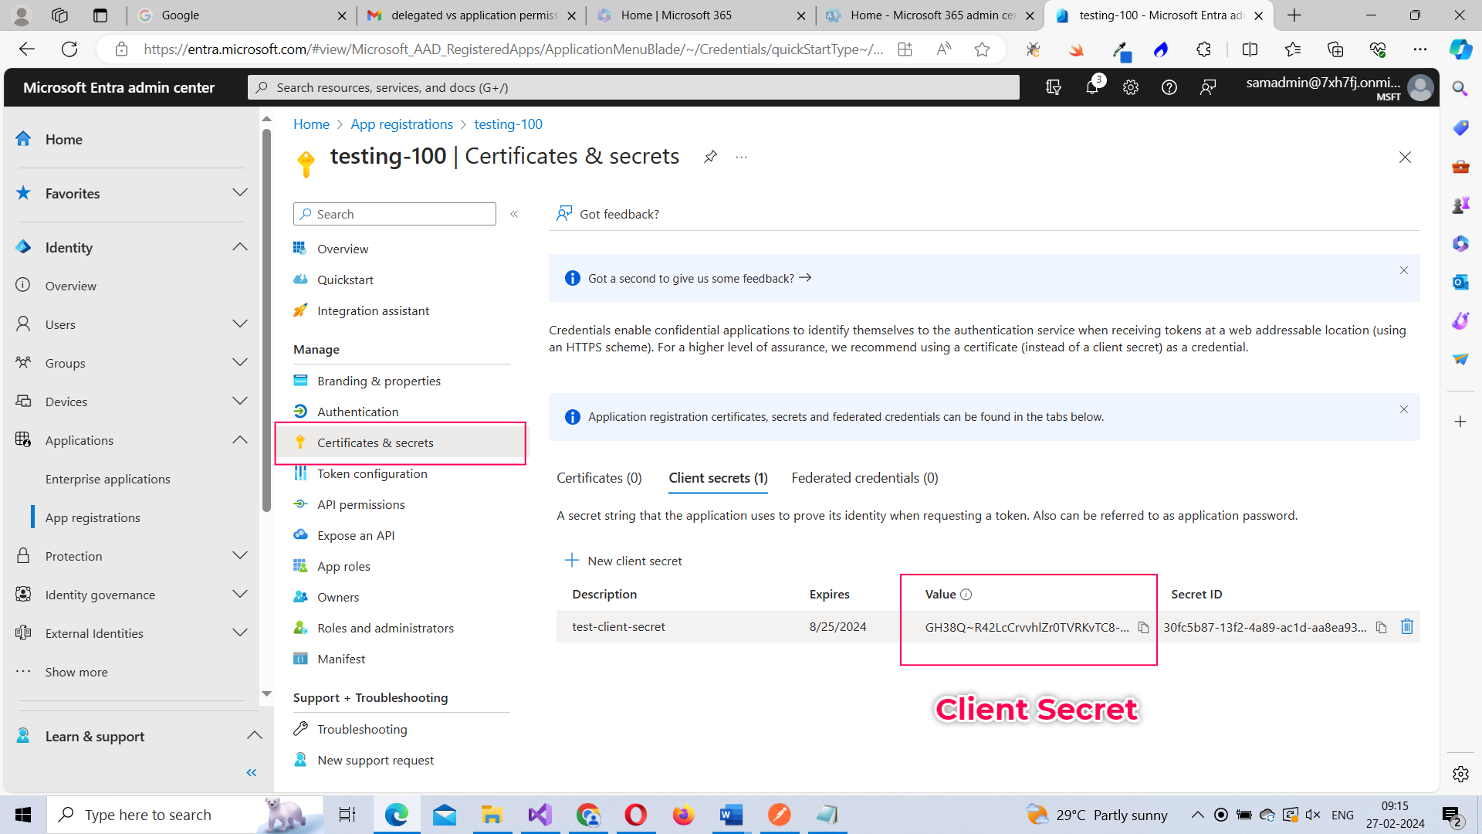This screenshot has height=834, width=1482.
Task: Switch to the Certificates tab
Action: click(x=599, y=477)
